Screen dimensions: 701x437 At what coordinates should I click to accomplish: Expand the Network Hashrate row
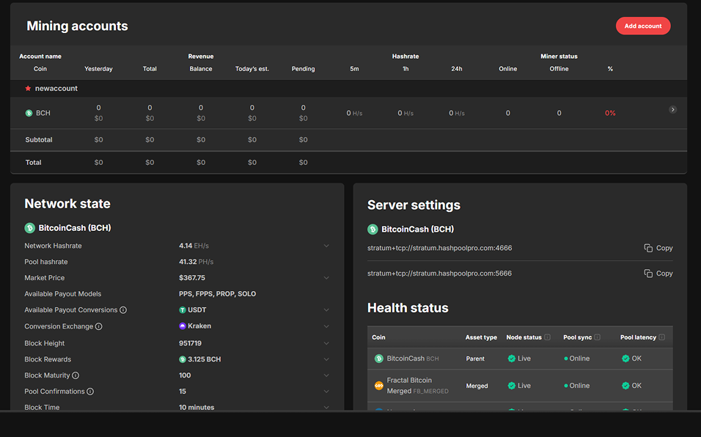tap(326, 246)
